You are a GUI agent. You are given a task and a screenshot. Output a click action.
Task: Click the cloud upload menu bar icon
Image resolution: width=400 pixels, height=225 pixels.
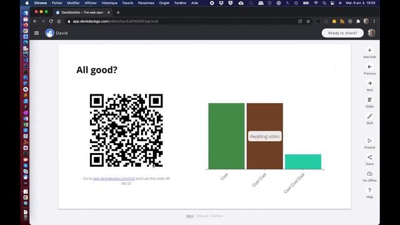241,3
